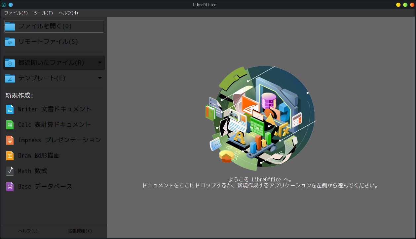Click the recent files clock folder icon
The height and width of the screenshot is (239, 416).
(x=10, y=63)
